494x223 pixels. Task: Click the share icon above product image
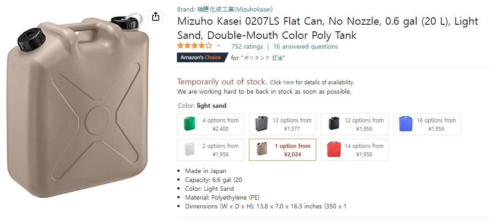155,17
